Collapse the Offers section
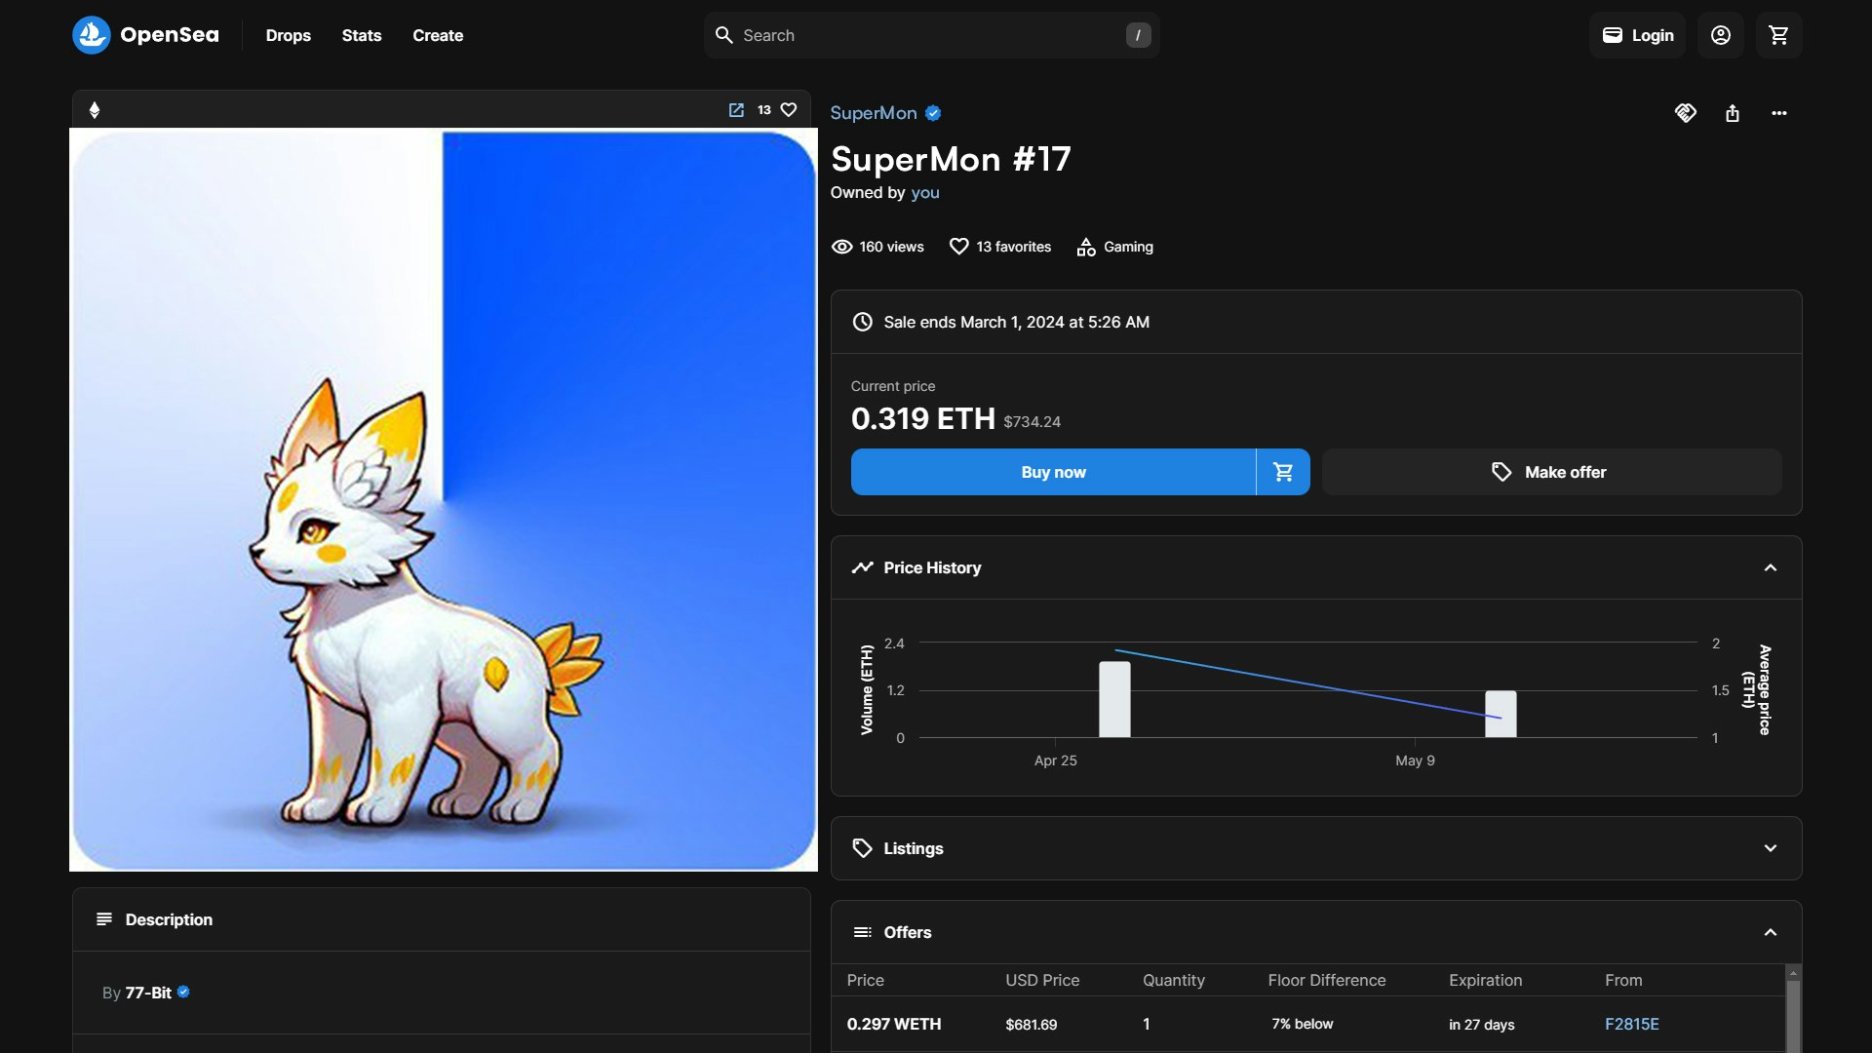1872x1053 pixels. point(1770,932)
